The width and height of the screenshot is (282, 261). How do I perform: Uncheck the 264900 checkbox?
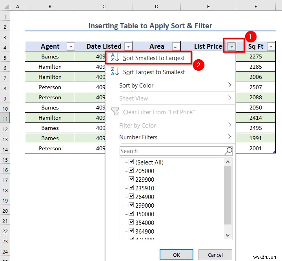pyautogui.click(x=131, y=196)
